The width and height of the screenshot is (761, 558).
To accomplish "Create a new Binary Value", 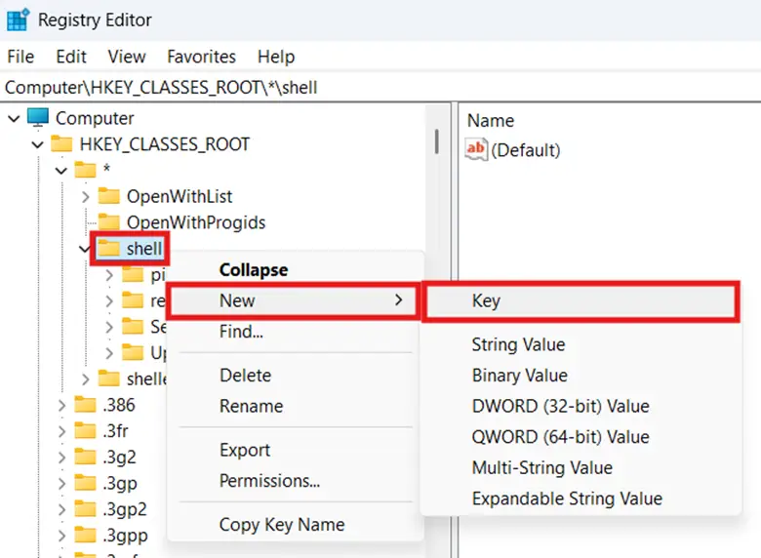I will tap(581, 375).
